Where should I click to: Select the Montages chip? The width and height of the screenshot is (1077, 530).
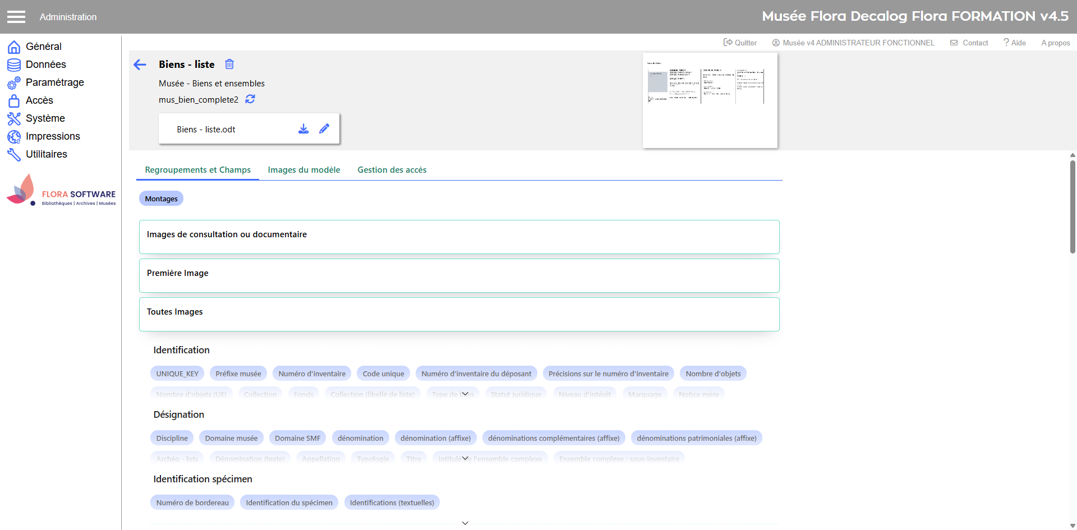click(x=161, y=199)
